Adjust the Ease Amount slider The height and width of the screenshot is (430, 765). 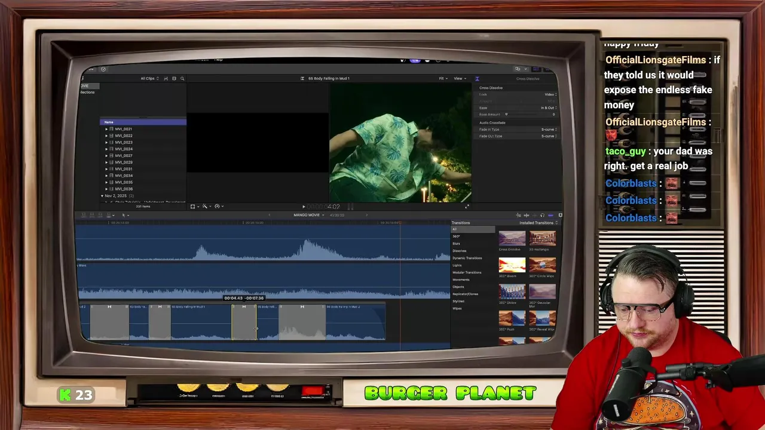pos(506,114)
